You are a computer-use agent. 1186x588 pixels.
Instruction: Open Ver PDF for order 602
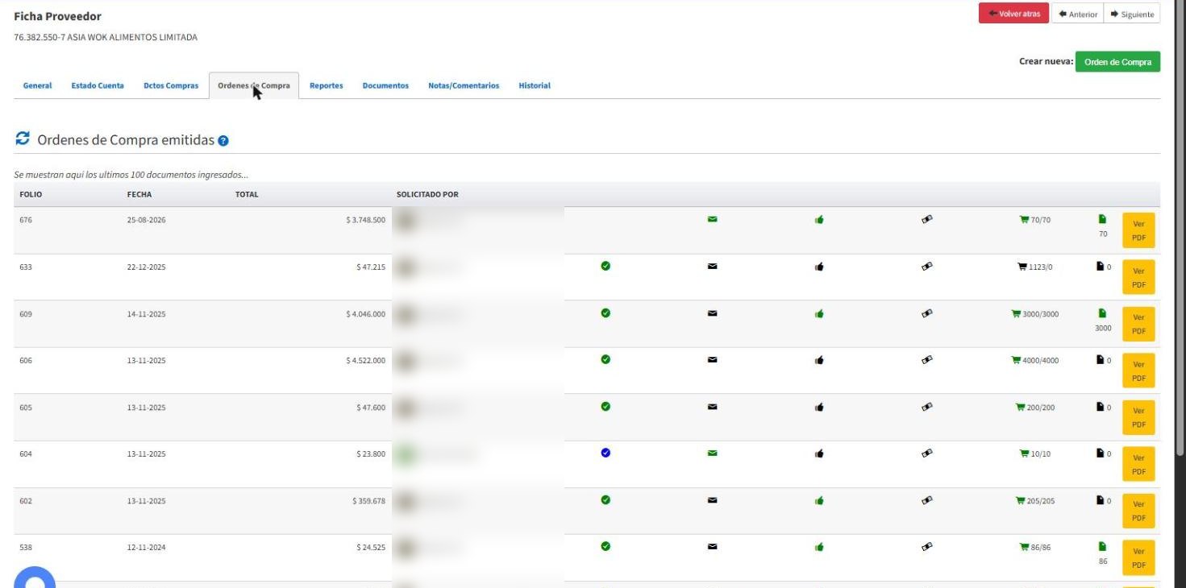click(x=1138, y=511)
